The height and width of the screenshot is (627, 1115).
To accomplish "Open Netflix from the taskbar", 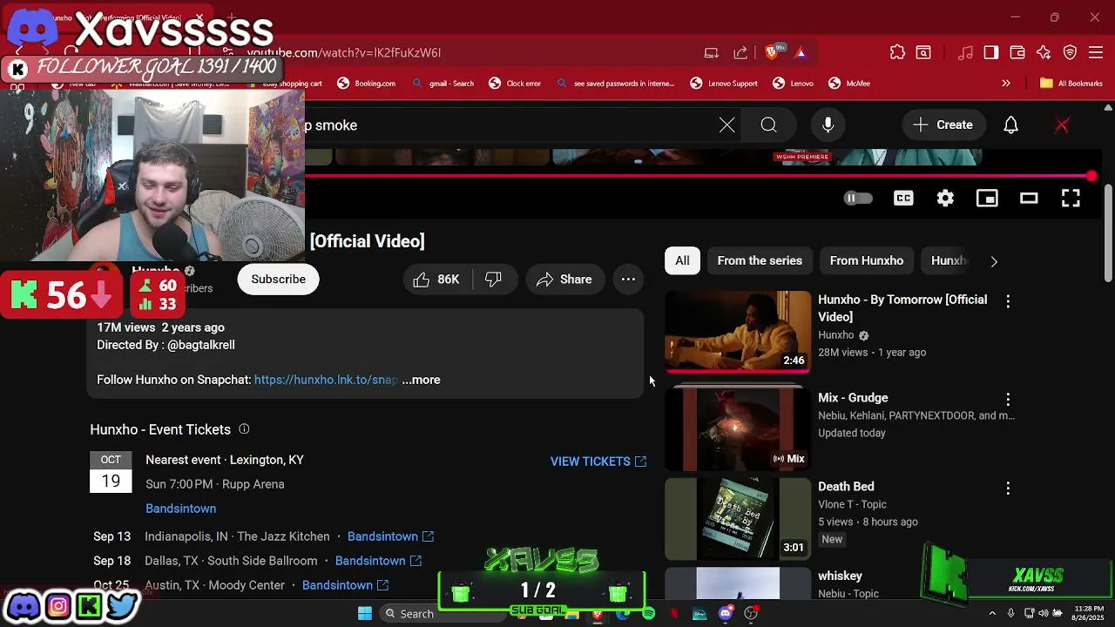I will point(674,614).
